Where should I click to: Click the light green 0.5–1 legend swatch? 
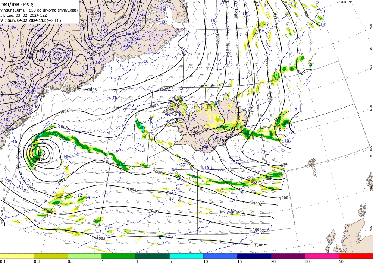click(x=85, y=256)
